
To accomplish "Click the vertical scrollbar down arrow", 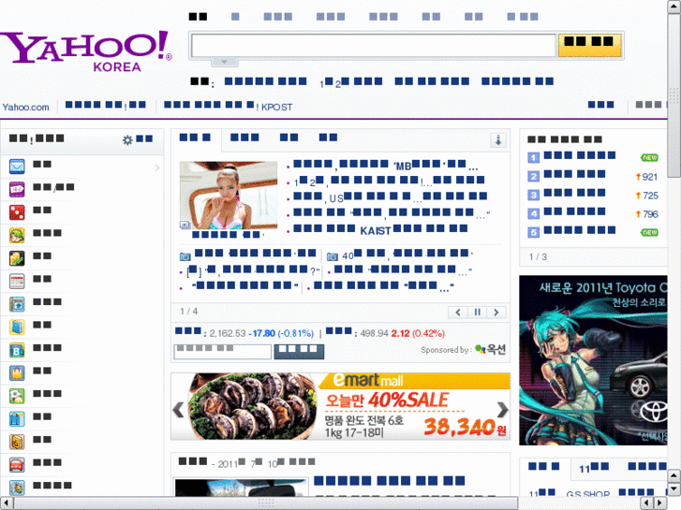I will pyautogui.click(x=674, y=488).
